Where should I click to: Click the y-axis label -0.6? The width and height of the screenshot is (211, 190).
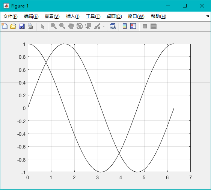pos(21,147)
